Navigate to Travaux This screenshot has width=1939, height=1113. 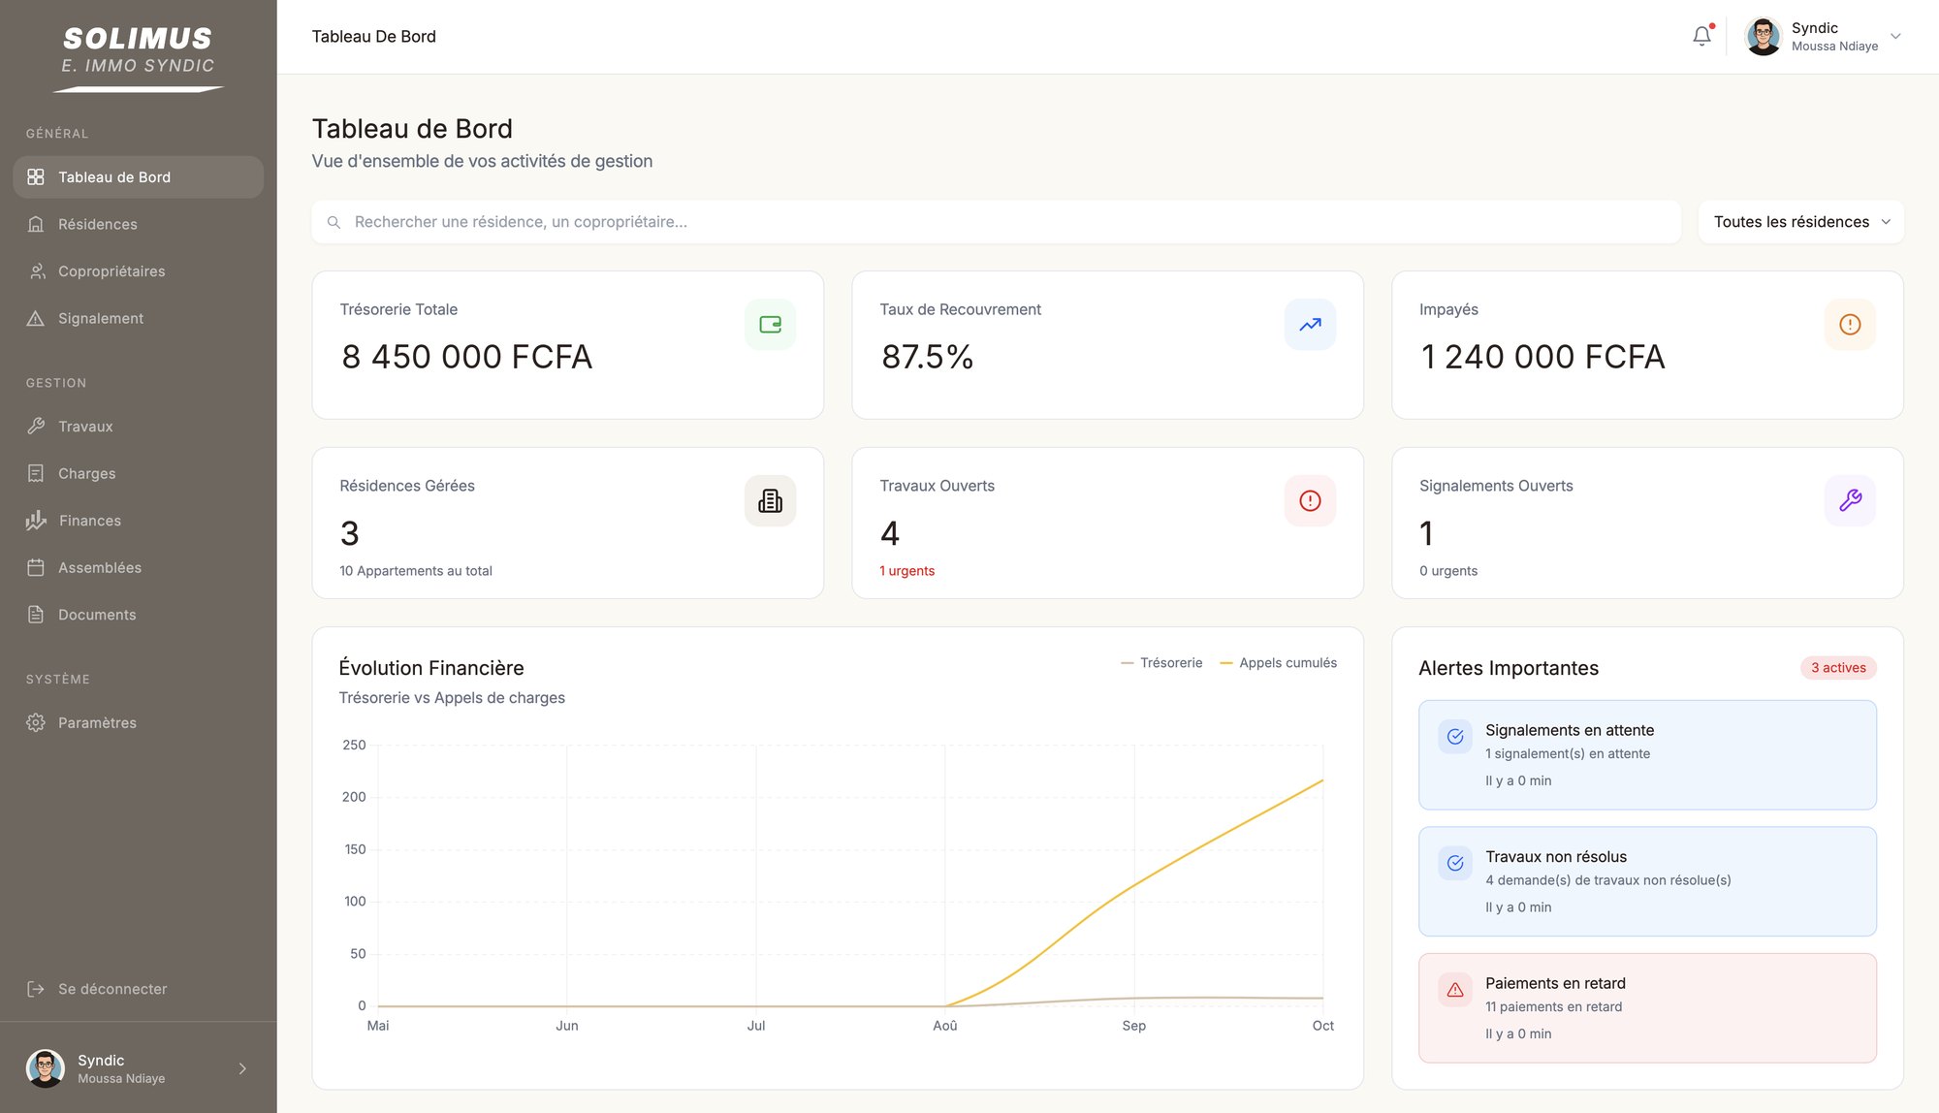click(x=138, y=427)
